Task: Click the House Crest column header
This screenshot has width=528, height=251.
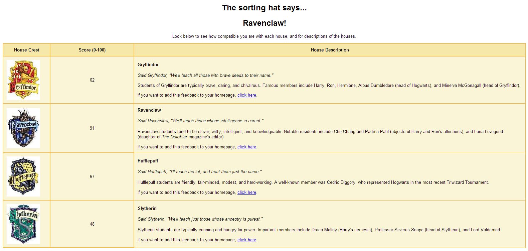Action: point(26,50)
